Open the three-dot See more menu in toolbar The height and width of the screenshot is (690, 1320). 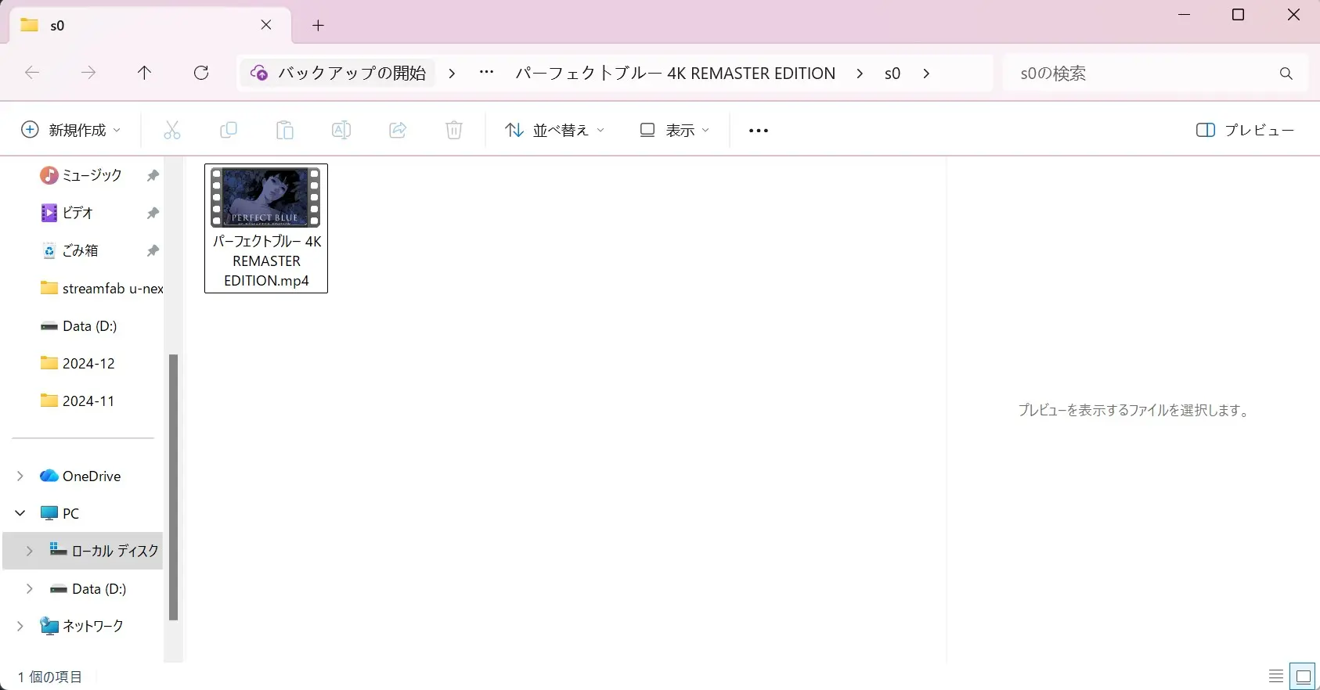tap(759, 131)
